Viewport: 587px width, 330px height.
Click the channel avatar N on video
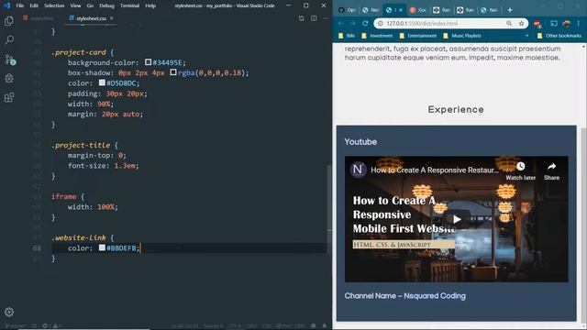click(x=358, y=170)
